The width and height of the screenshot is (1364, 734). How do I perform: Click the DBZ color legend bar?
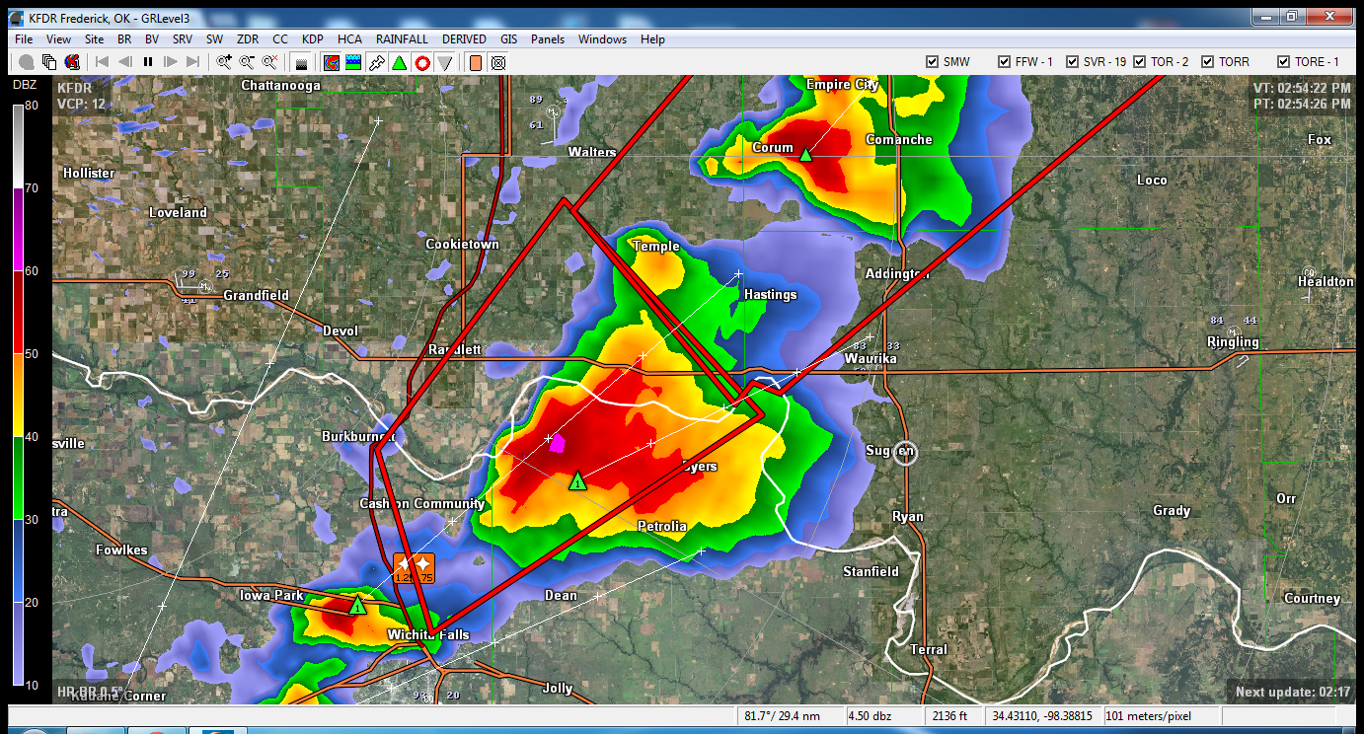coord(19,395)
